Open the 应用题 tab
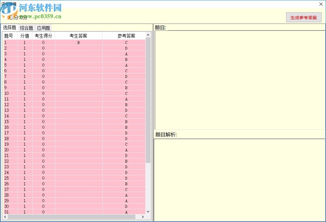The height and width of the screenshot is (222, 326). click(43, 28)
